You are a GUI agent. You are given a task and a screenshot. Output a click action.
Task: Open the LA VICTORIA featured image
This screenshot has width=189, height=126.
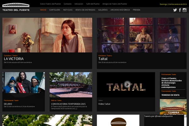(x=47, y=35)
